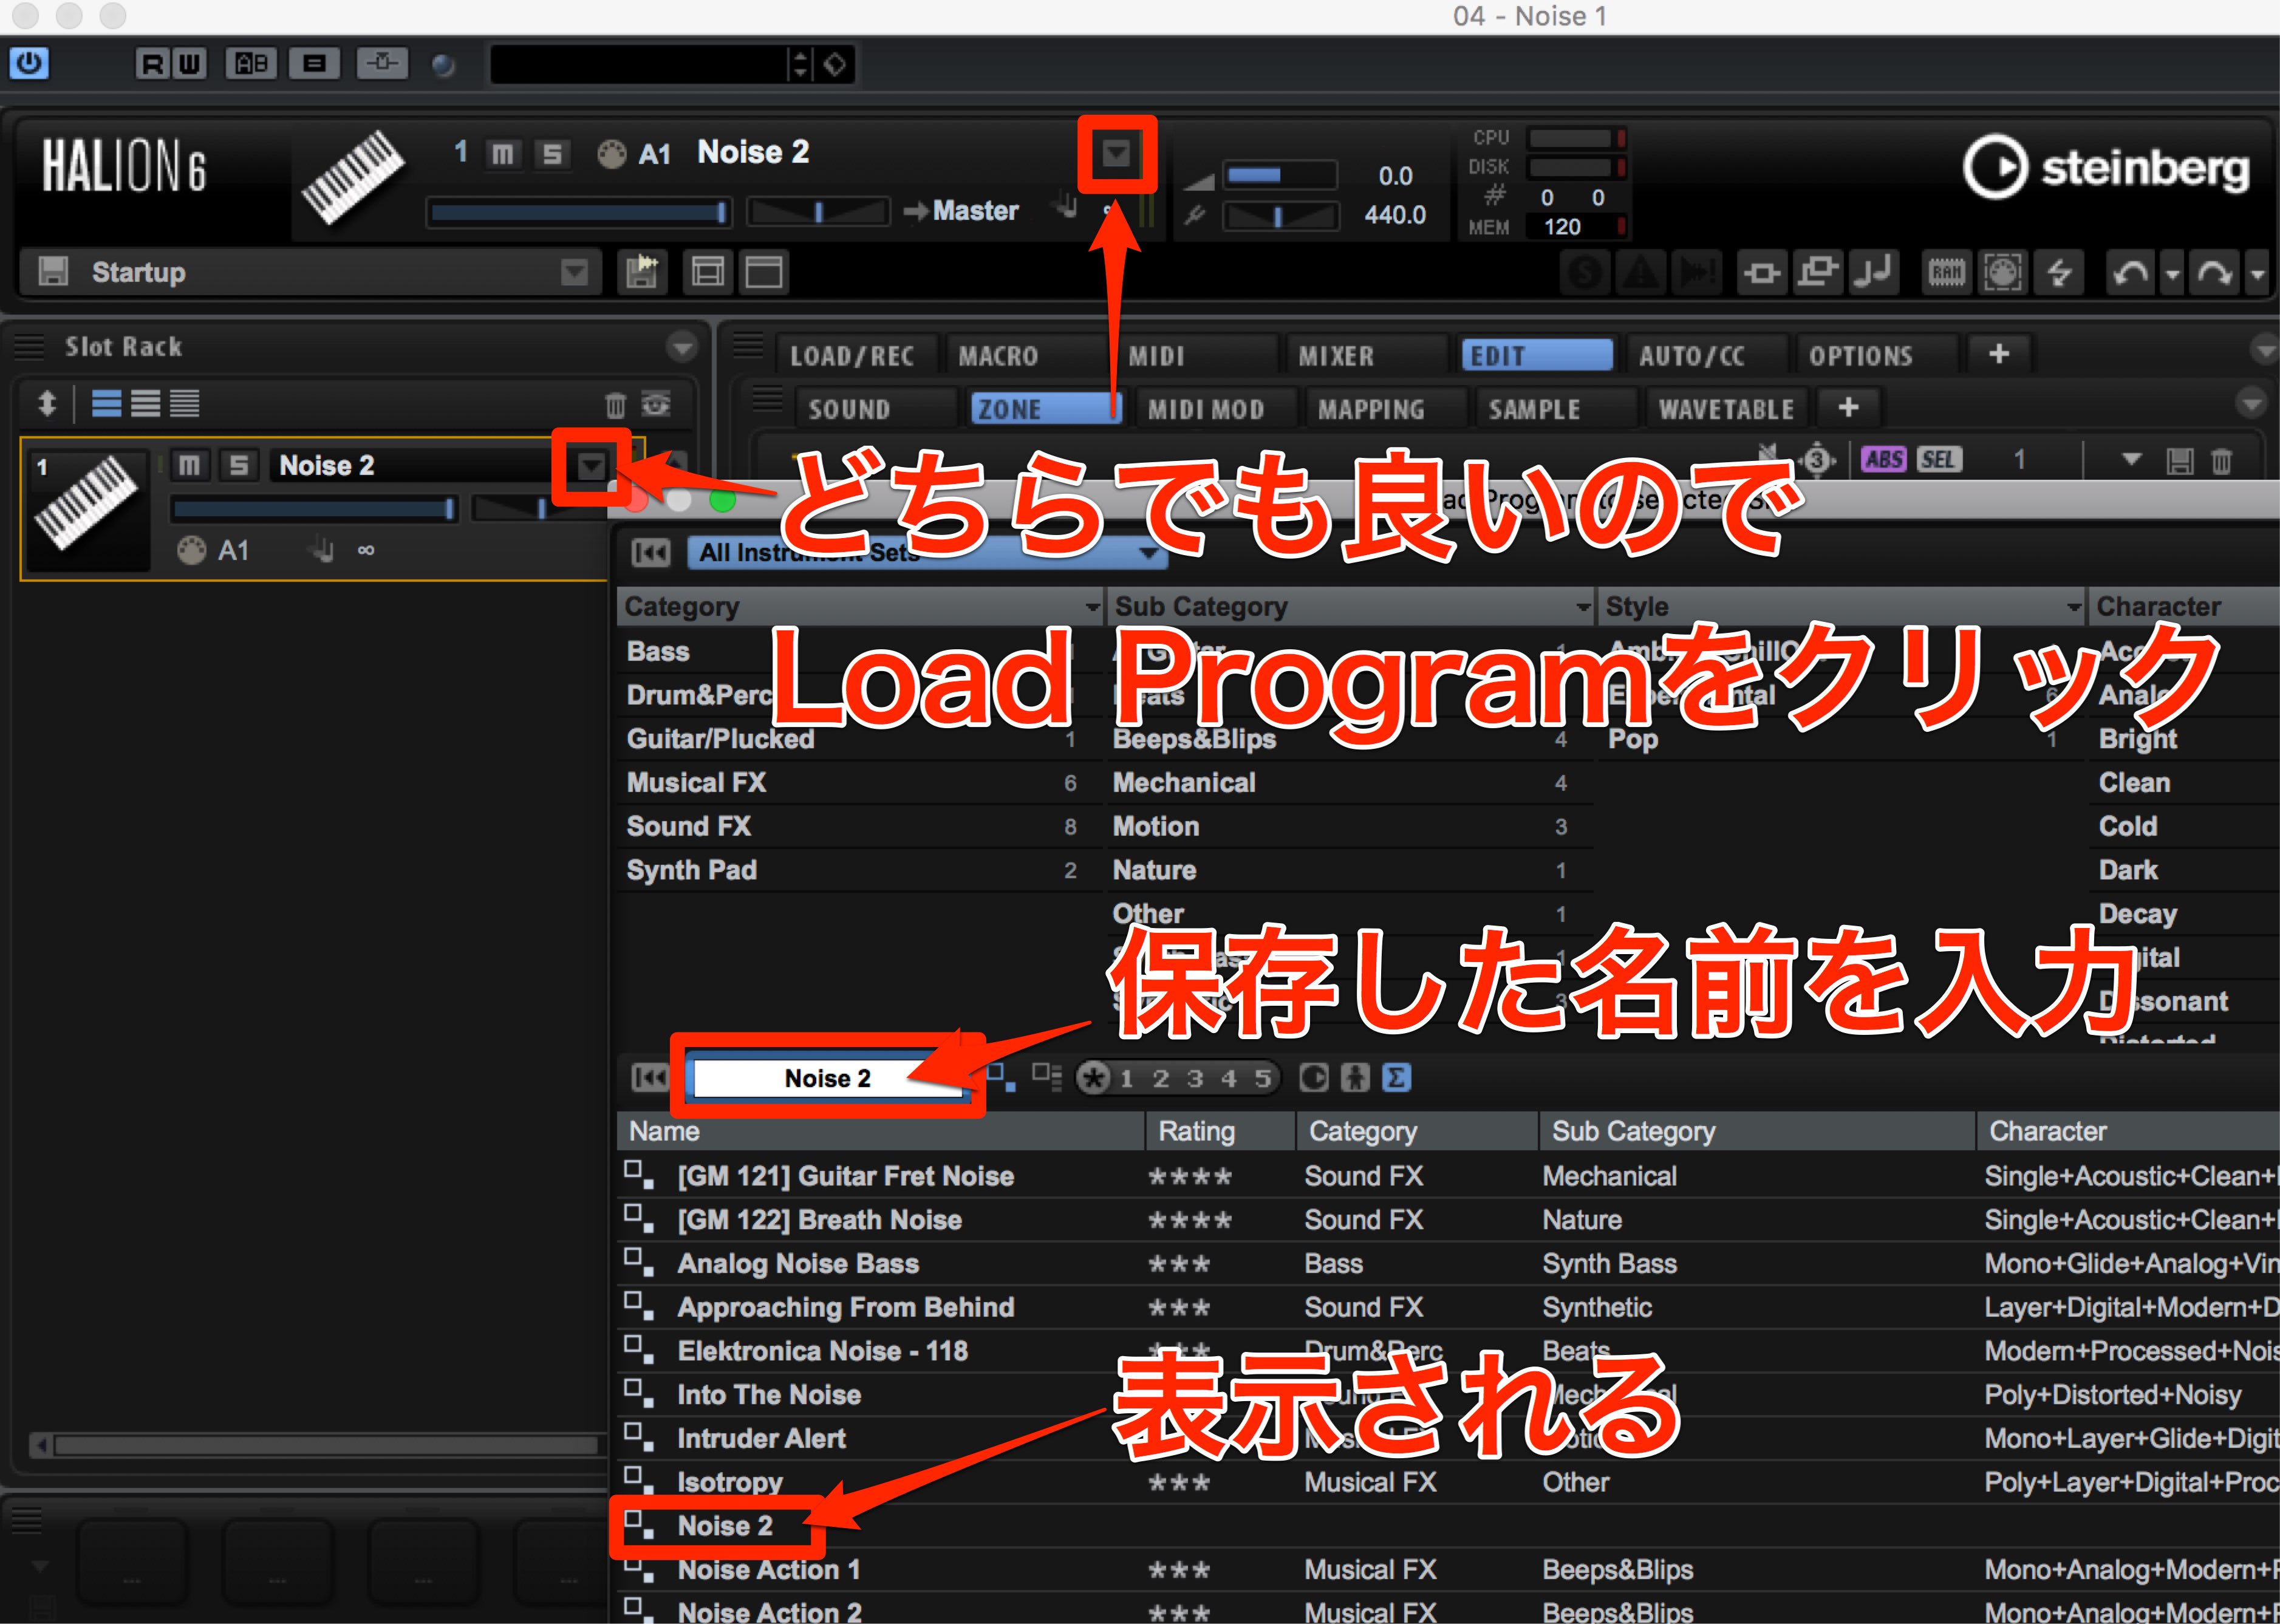Click rewind icon beside All Instrument Sets
Screen dimensions: 2280x1624
[650, 552]
